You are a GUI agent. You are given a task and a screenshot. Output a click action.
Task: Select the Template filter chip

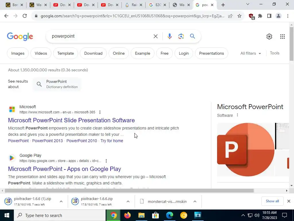tap(66, 53)
